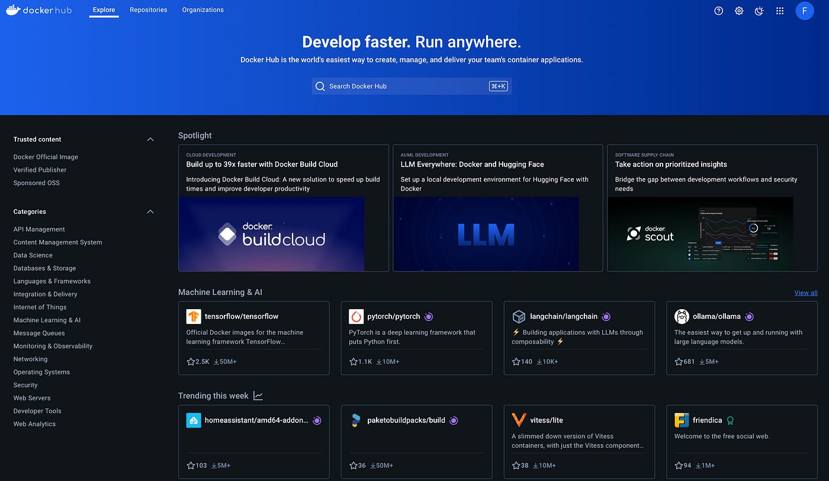
Task: Select the API Management category
Action: [x=39, y=229]
